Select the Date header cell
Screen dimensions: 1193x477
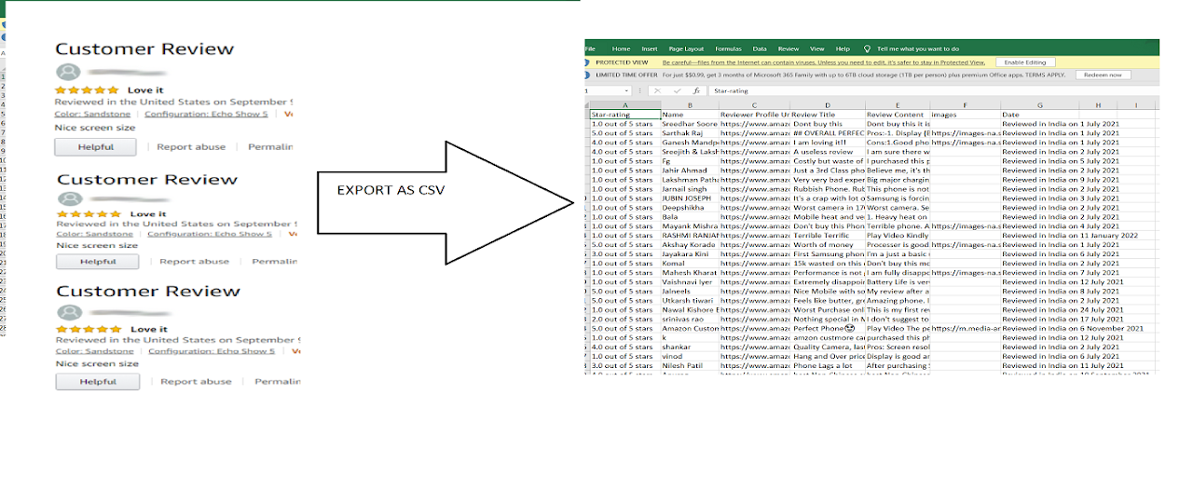(x=1039, y=115)
